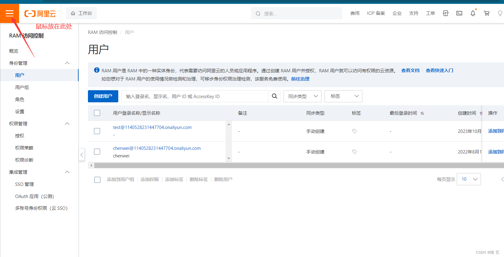Open the 查看快速入门 link

(439, 71)
